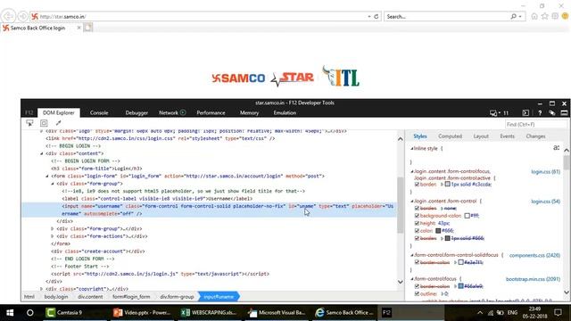Collapse the form login_form node
The image size is (571, 321).
coord(47,177)
